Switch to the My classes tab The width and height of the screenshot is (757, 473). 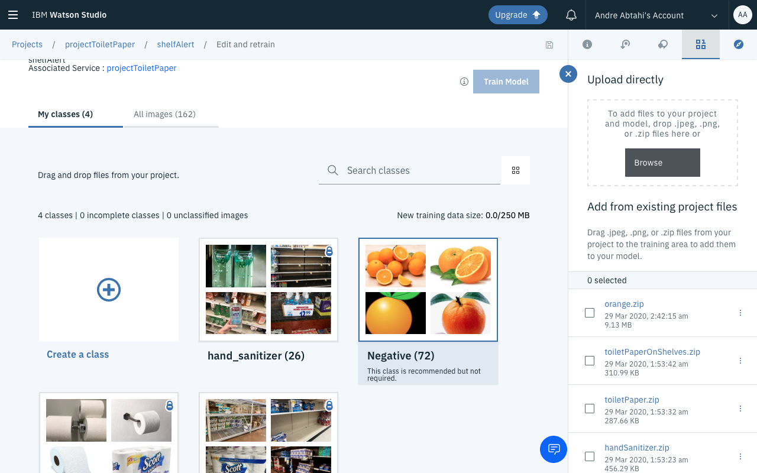point(76,114)
